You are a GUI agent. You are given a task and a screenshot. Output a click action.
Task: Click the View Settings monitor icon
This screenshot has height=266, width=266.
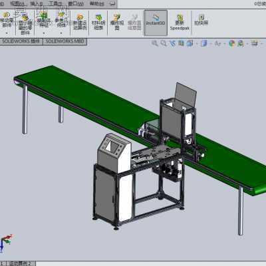pyautogui.click(x=255, y=43)
